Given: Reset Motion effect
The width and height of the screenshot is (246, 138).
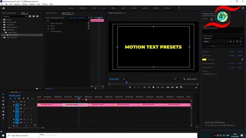Looking at the screenshot, I should (x=89, y=26).
